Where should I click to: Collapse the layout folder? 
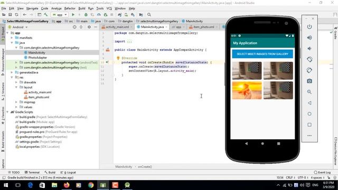(x=16, y=87)
